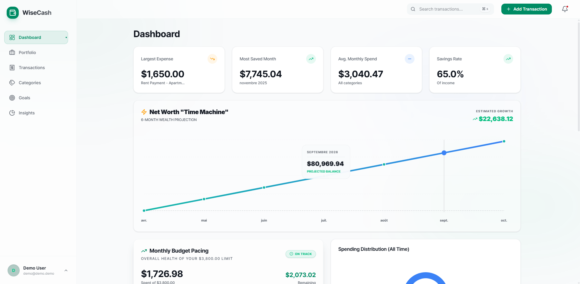
Task: Open notifications via the bell icon
Action: coord(565,9)
